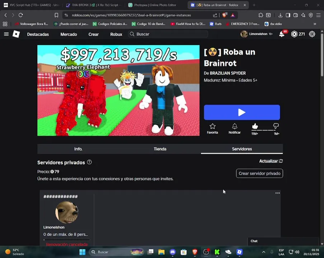Reload the browser page
324x258 pixels.
(21, 15)
